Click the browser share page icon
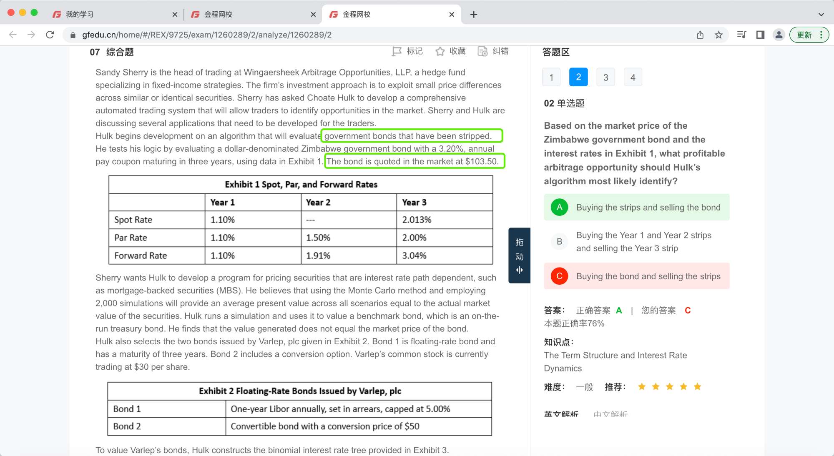This screenshot has height=456, width=834. point(700,35)
